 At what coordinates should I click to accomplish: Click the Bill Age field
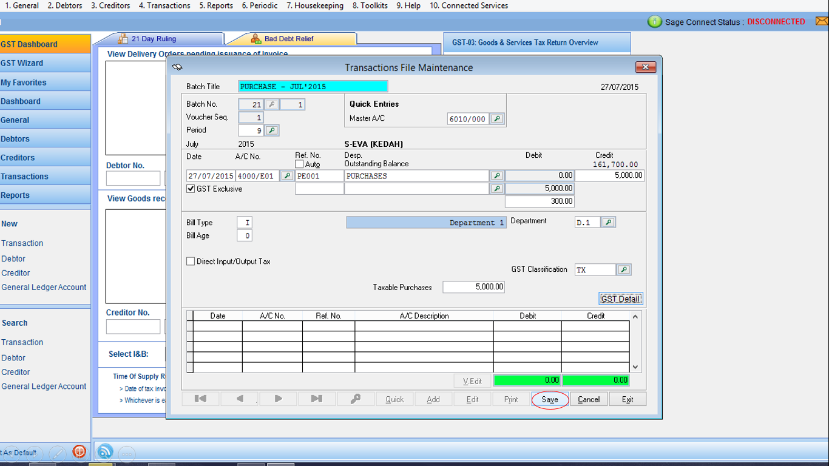(x=245, y=235)
